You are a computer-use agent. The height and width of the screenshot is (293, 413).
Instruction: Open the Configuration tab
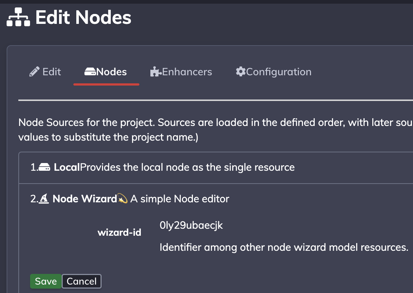(x=274, y=72)
